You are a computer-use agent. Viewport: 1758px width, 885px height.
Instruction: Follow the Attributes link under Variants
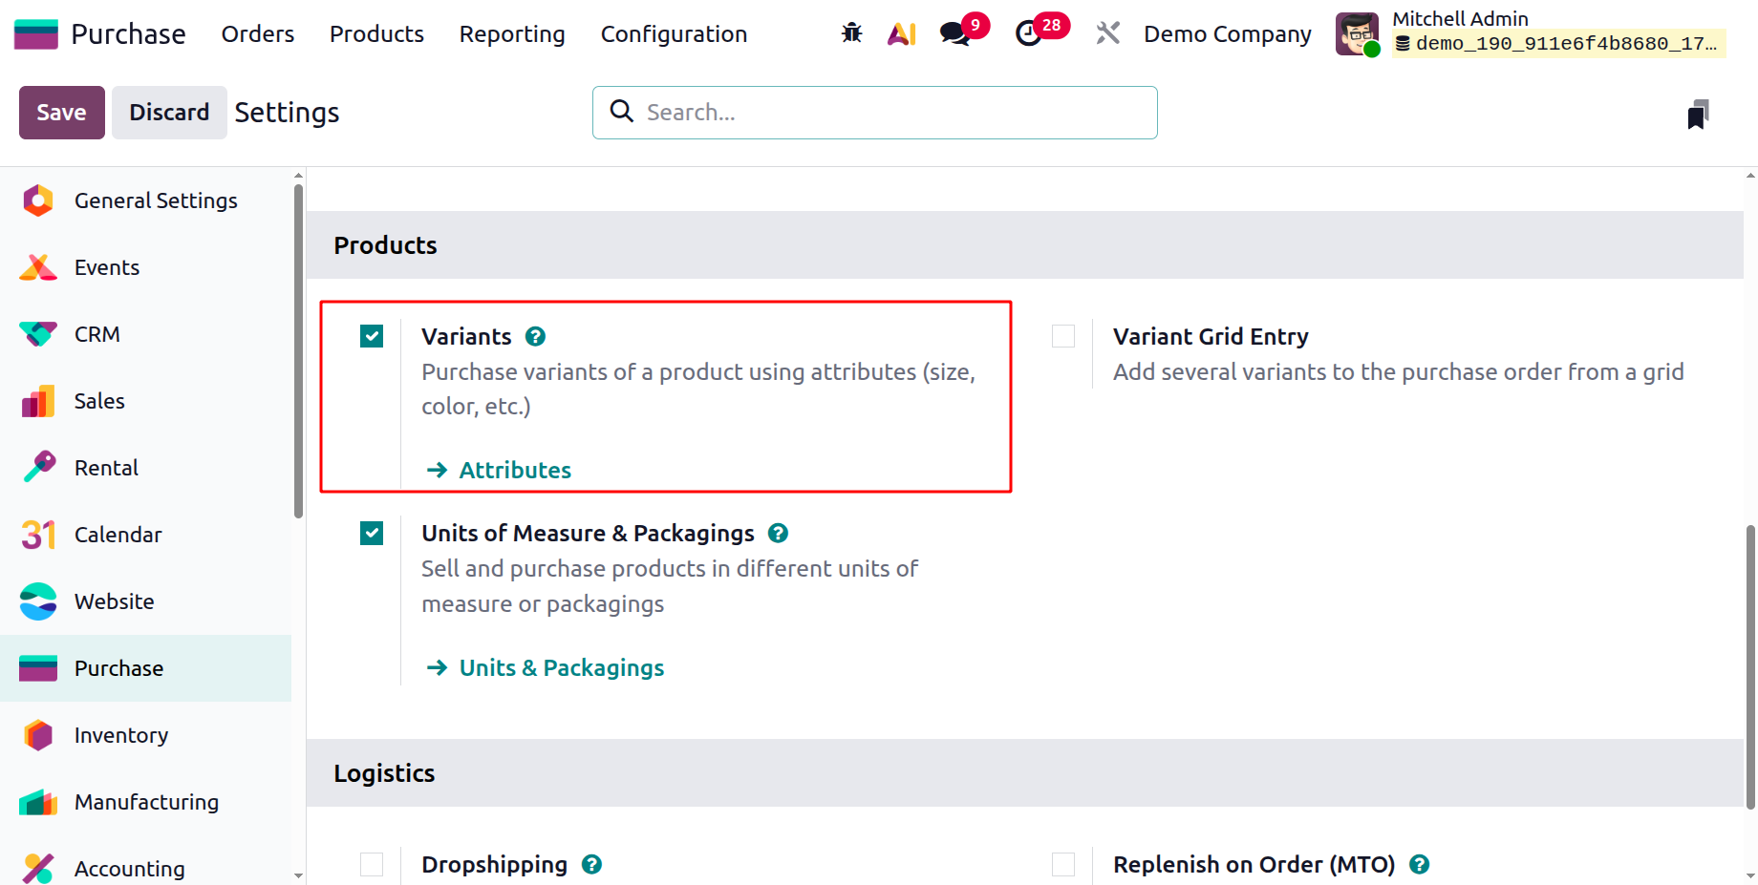tap(514, 470)
